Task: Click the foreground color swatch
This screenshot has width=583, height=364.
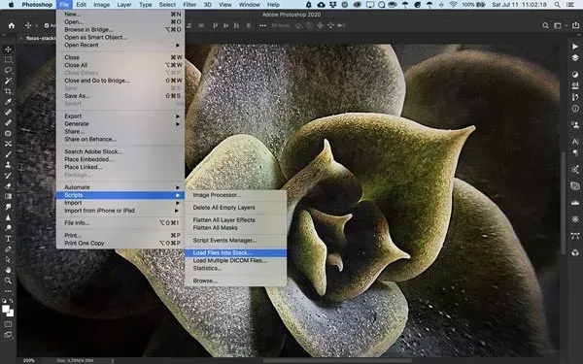Action: (6, 309)
